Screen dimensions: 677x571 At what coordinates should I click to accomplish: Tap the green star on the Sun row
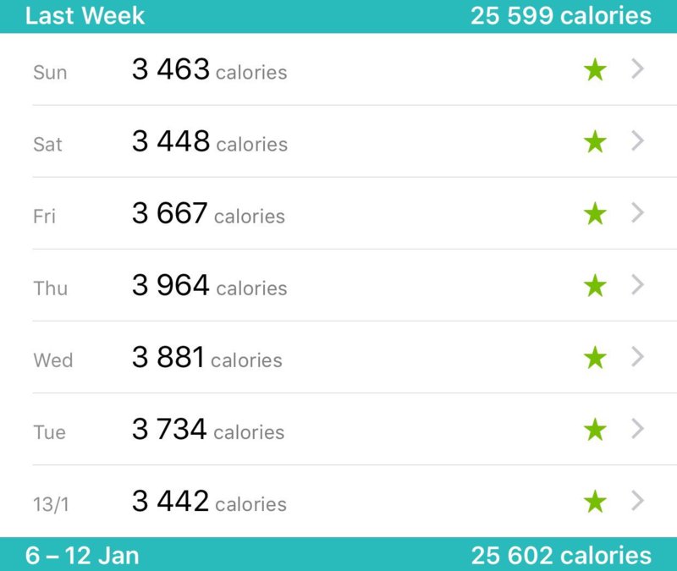coord(595,69)
